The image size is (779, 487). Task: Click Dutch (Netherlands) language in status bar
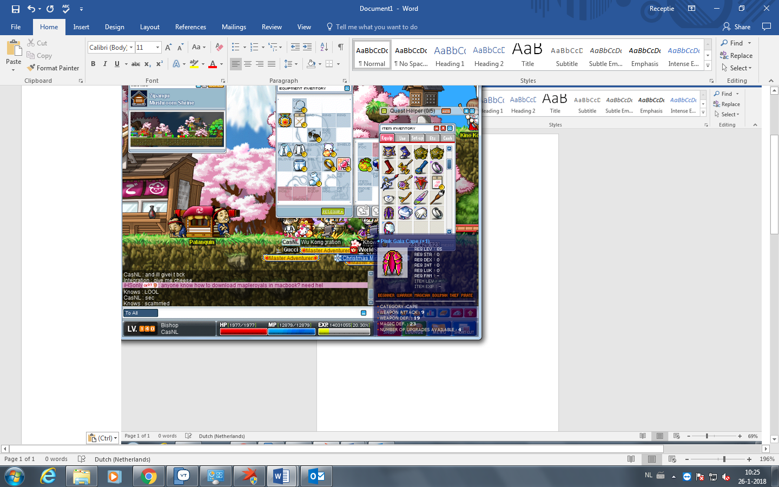tap(122, 459)
